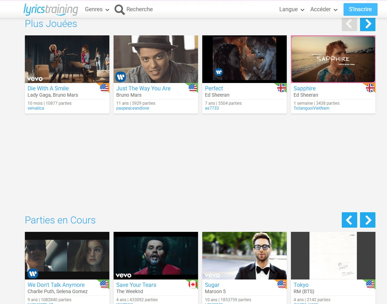
Task: Click the US flag on Sugar
Action: [x=281, y=284]
